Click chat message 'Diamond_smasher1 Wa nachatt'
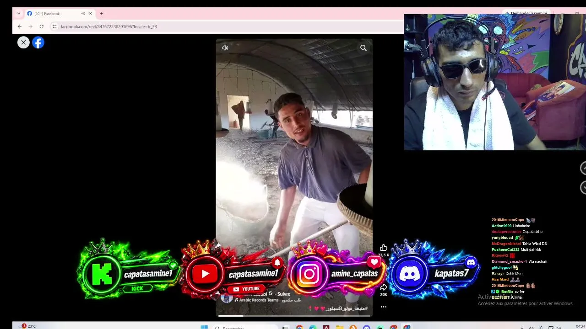This screenshot has width=586, height=329. (x=520, y=261)
